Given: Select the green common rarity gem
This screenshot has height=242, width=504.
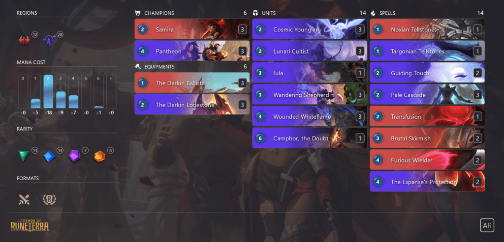Looking at the screenshot, I should pyautogui.click(x=24, y=156).
